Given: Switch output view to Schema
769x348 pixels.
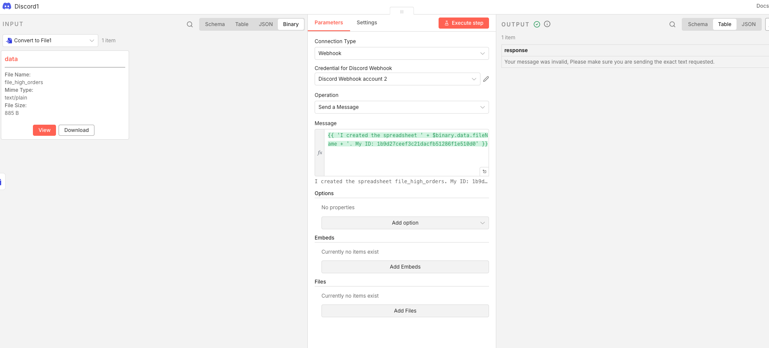Looking at the screenshot, I should tap(698, 24).
